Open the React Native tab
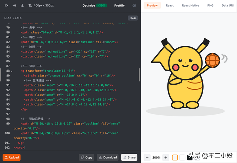237x163 pixels. pyautogui.click(x=190, y=6)
